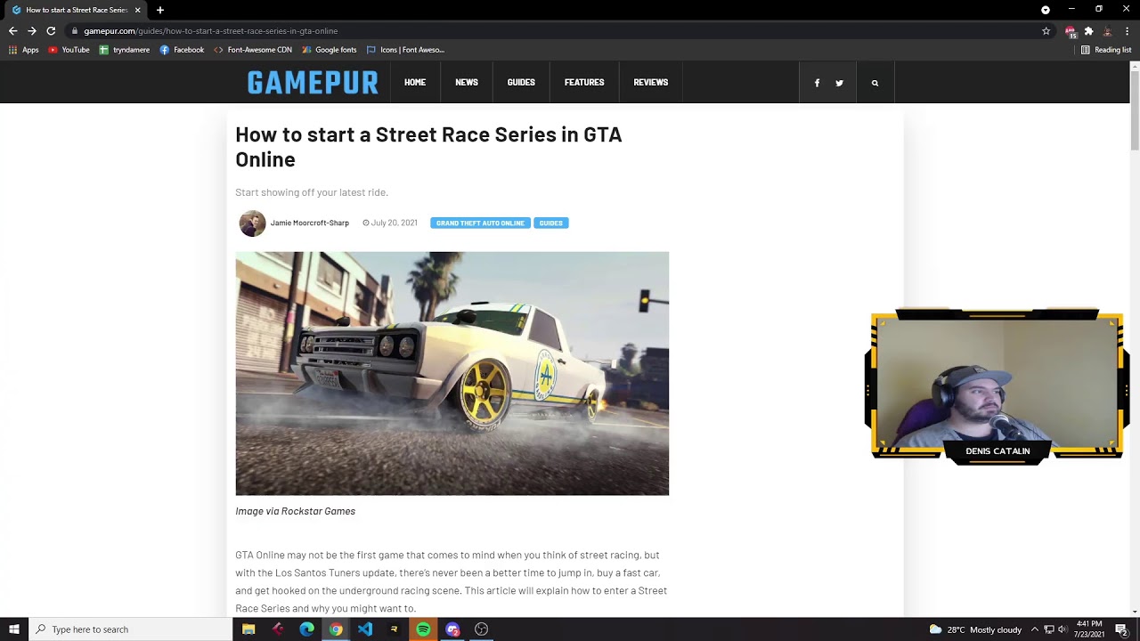Click the browser forward arrow
Viewport: 1140px width, 641px height.
pyautogui.click(x=32, y=30)
